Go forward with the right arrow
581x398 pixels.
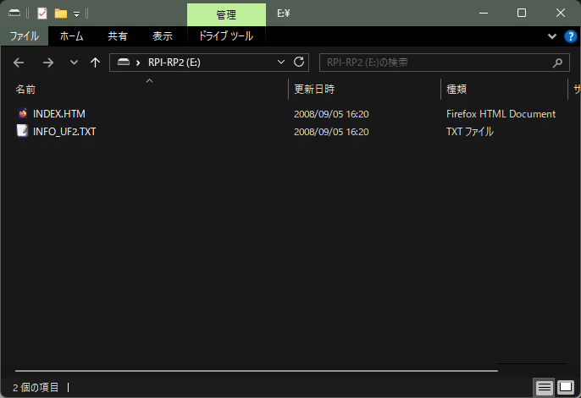point(48,63)
